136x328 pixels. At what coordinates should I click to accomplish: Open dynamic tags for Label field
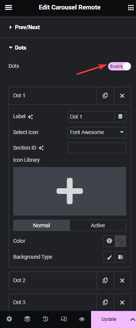pyautogui.click(x=121, y=117)
